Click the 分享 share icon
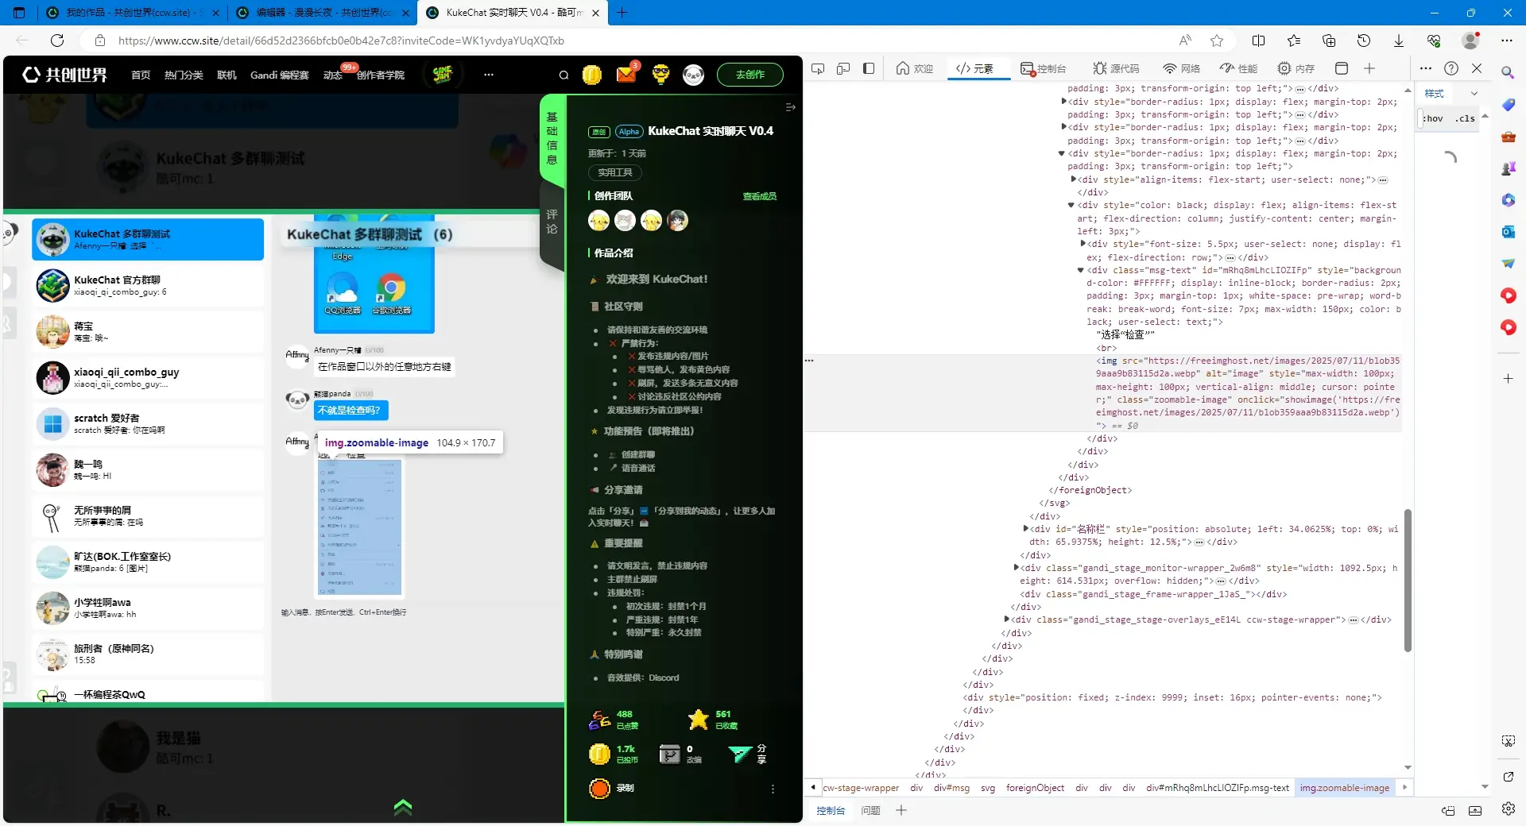 click(x=740, y=754)
